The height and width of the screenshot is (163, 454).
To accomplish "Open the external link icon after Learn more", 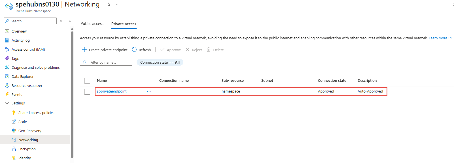I will tap(450, 38).
